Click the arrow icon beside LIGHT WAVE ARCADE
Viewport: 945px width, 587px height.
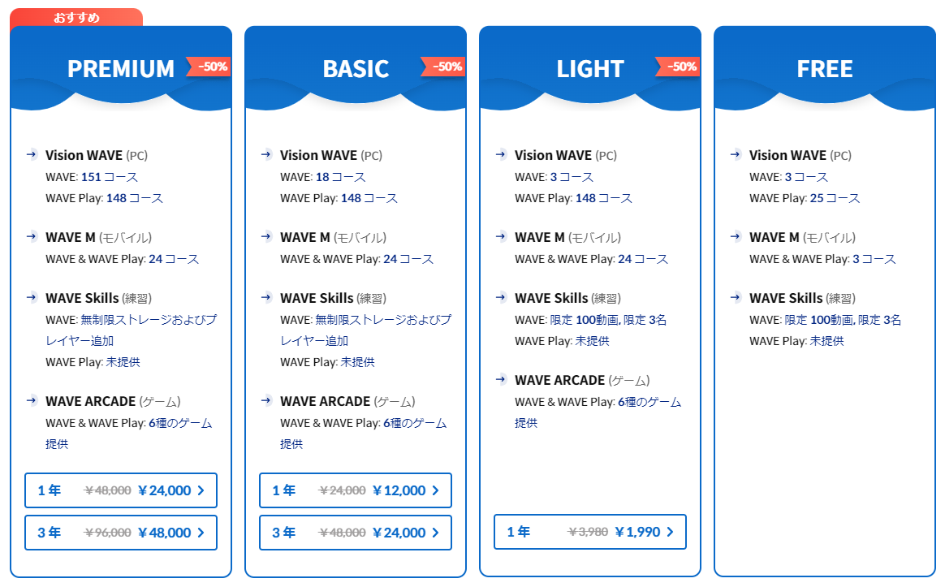[x=501, y=379]
